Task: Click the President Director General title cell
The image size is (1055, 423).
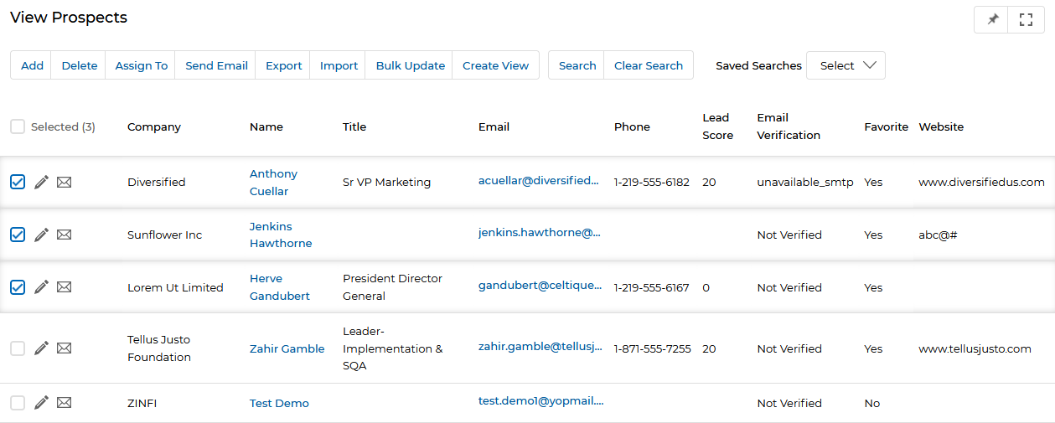Action: point(392,287)
